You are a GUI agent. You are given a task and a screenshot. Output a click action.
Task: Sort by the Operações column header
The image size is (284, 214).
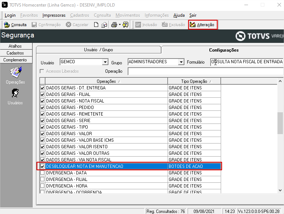pyautogui.click(x=106, y=81)
